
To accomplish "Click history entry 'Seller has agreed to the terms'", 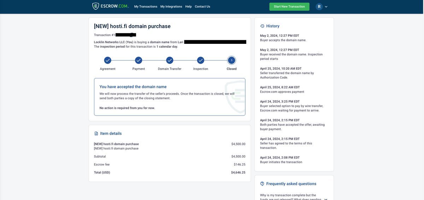I will click(x=286, y=146).
